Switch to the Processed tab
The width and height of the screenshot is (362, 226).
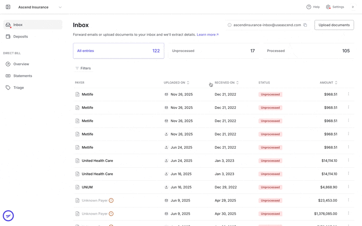click(x=308, y=51)
